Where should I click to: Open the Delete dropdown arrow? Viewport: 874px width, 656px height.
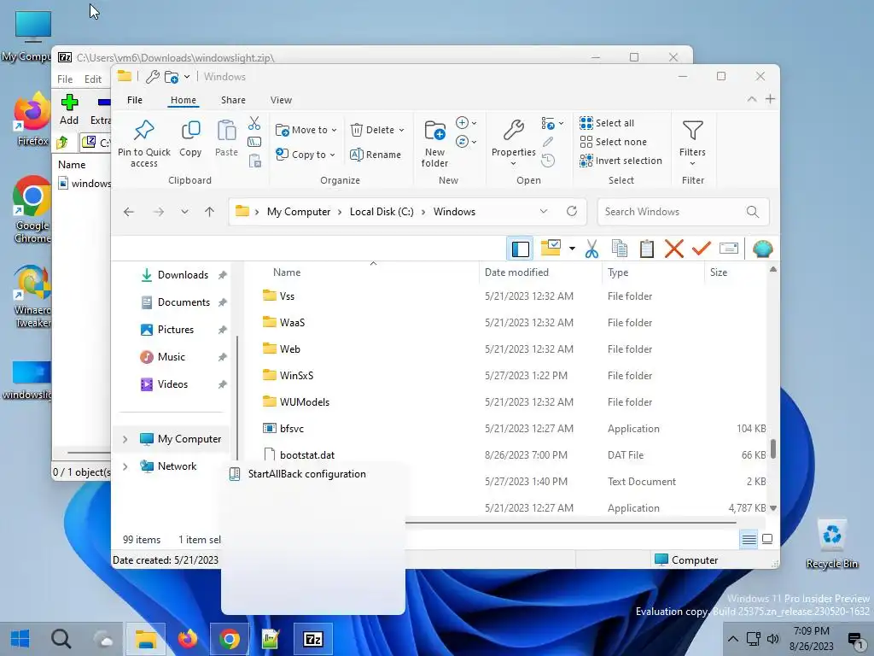point(401,130)
